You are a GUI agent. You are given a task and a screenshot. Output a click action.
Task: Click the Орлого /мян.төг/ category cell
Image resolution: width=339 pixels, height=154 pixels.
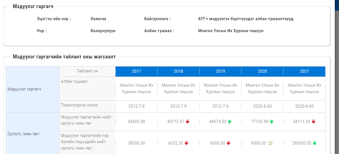coord(24,134)
